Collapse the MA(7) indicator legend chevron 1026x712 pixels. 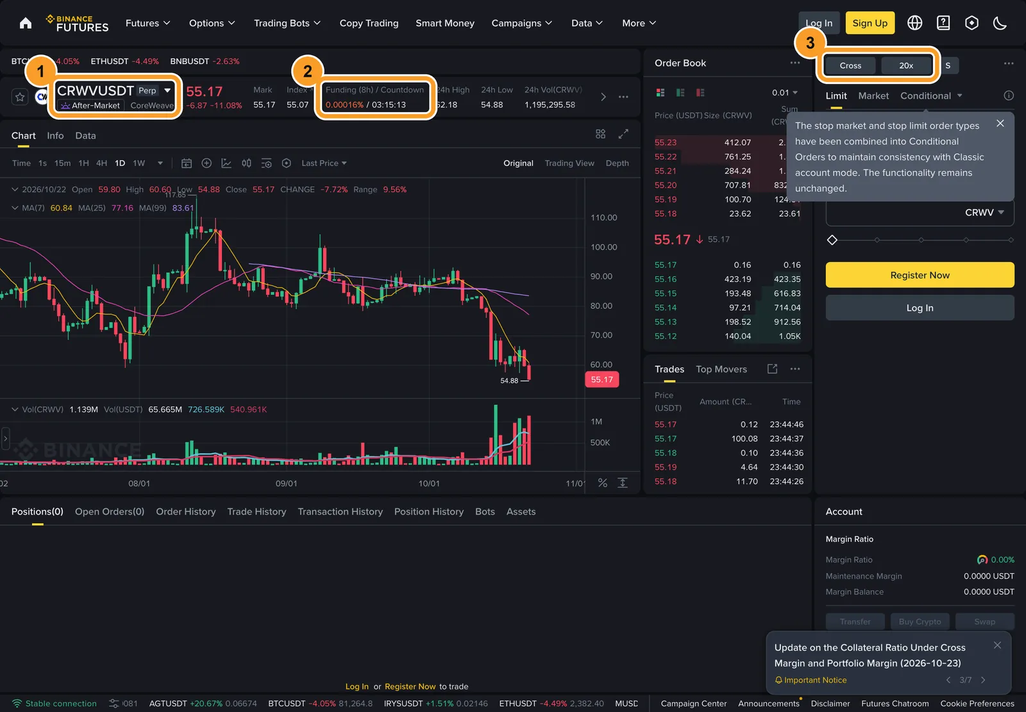point(15,208)
